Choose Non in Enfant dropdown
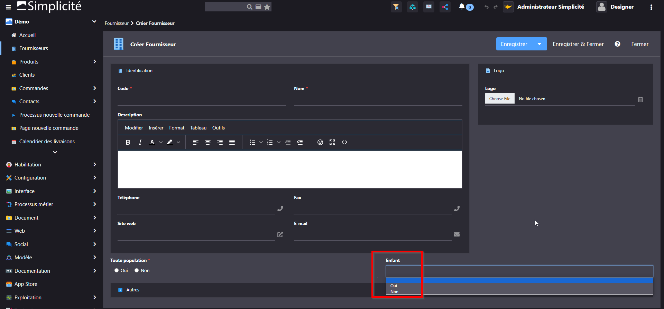664x309 pixels. point(519,292)
